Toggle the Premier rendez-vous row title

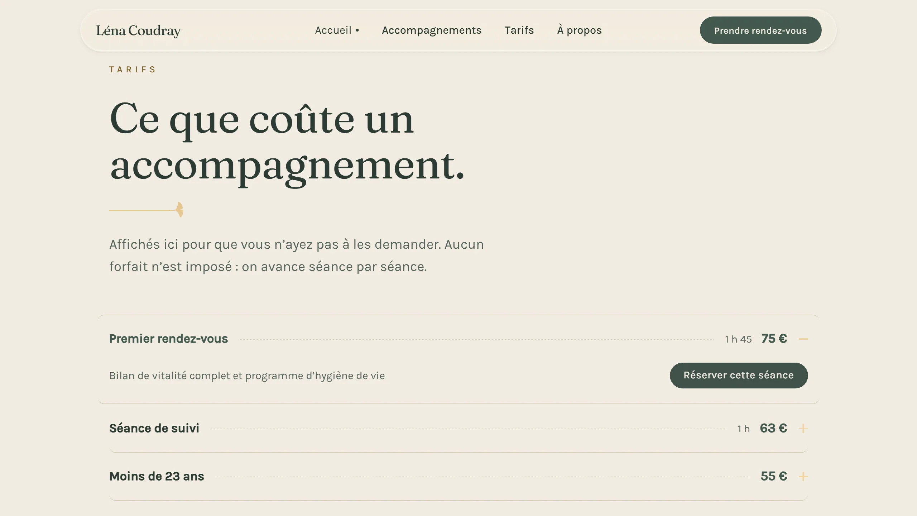168,339
